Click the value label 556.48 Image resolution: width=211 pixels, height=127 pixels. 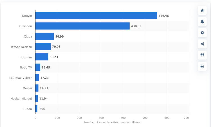[163, 16]
